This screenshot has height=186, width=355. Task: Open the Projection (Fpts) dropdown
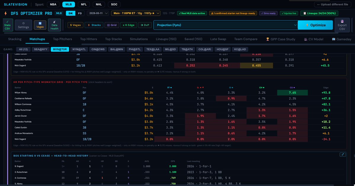[226, 25]
